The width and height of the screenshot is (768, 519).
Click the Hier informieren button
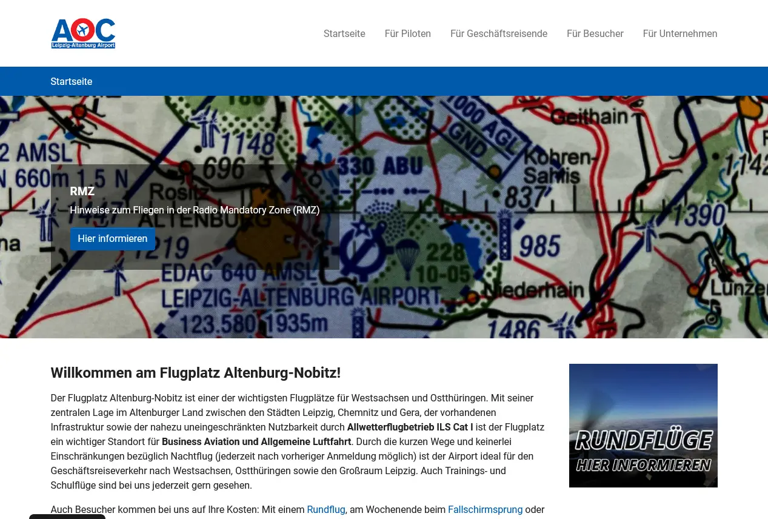113,239
